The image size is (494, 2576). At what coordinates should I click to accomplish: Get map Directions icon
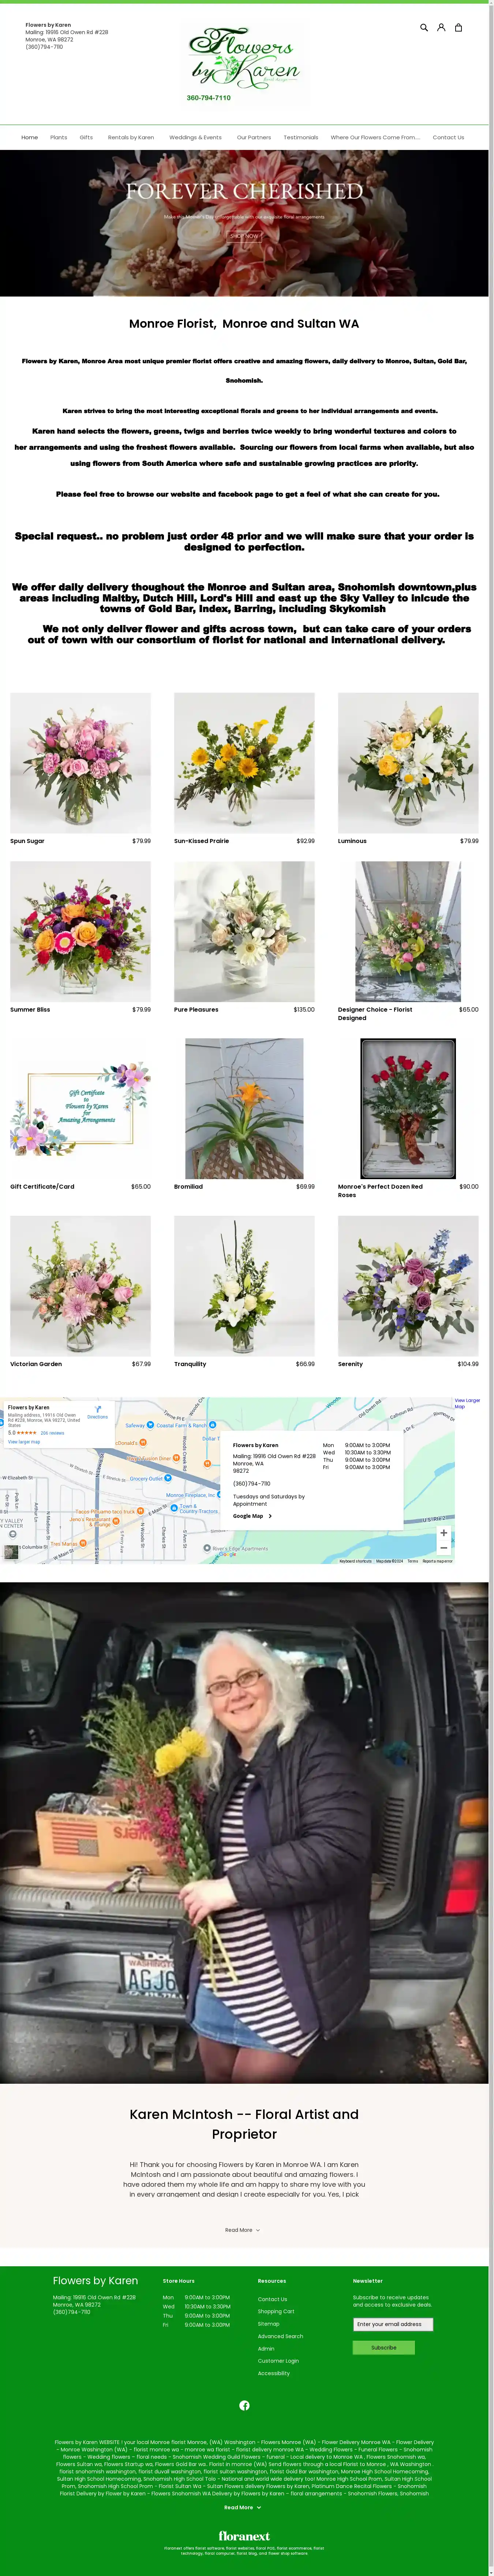pos(98,1410)
